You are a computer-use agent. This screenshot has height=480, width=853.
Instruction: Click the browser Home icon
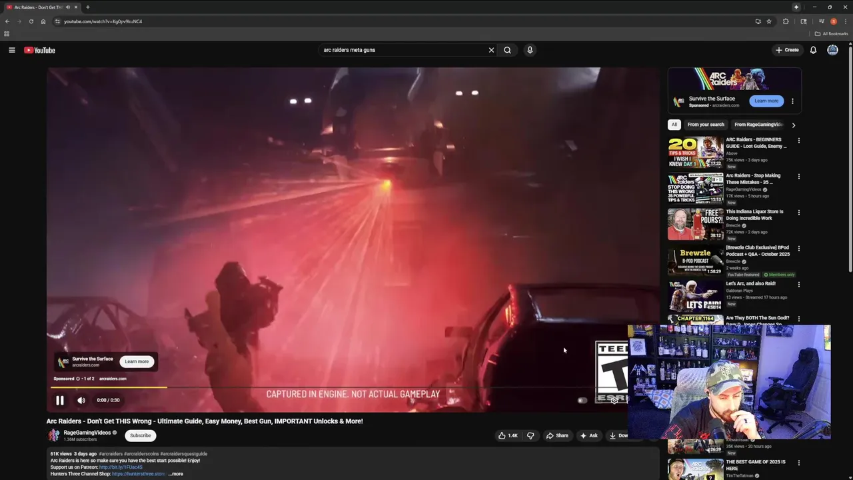point(43,21)
